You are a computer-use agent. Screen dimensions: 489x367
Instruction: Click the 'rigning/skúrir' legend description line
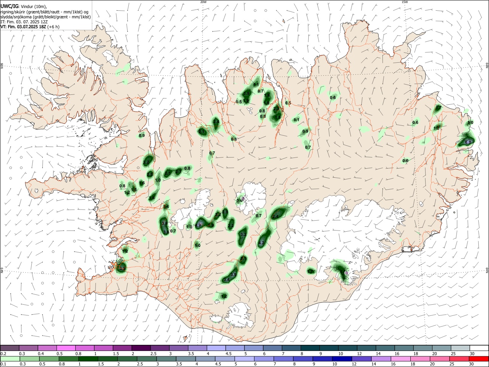coord(44,12)
